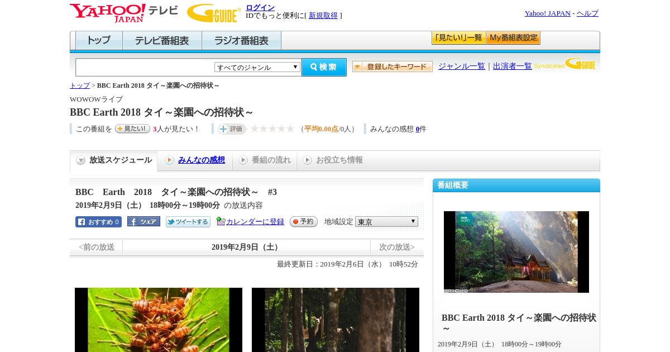The image size is (670, 352).
Task: Click the forest deer program thumbnail
Action: click(336, 320)
